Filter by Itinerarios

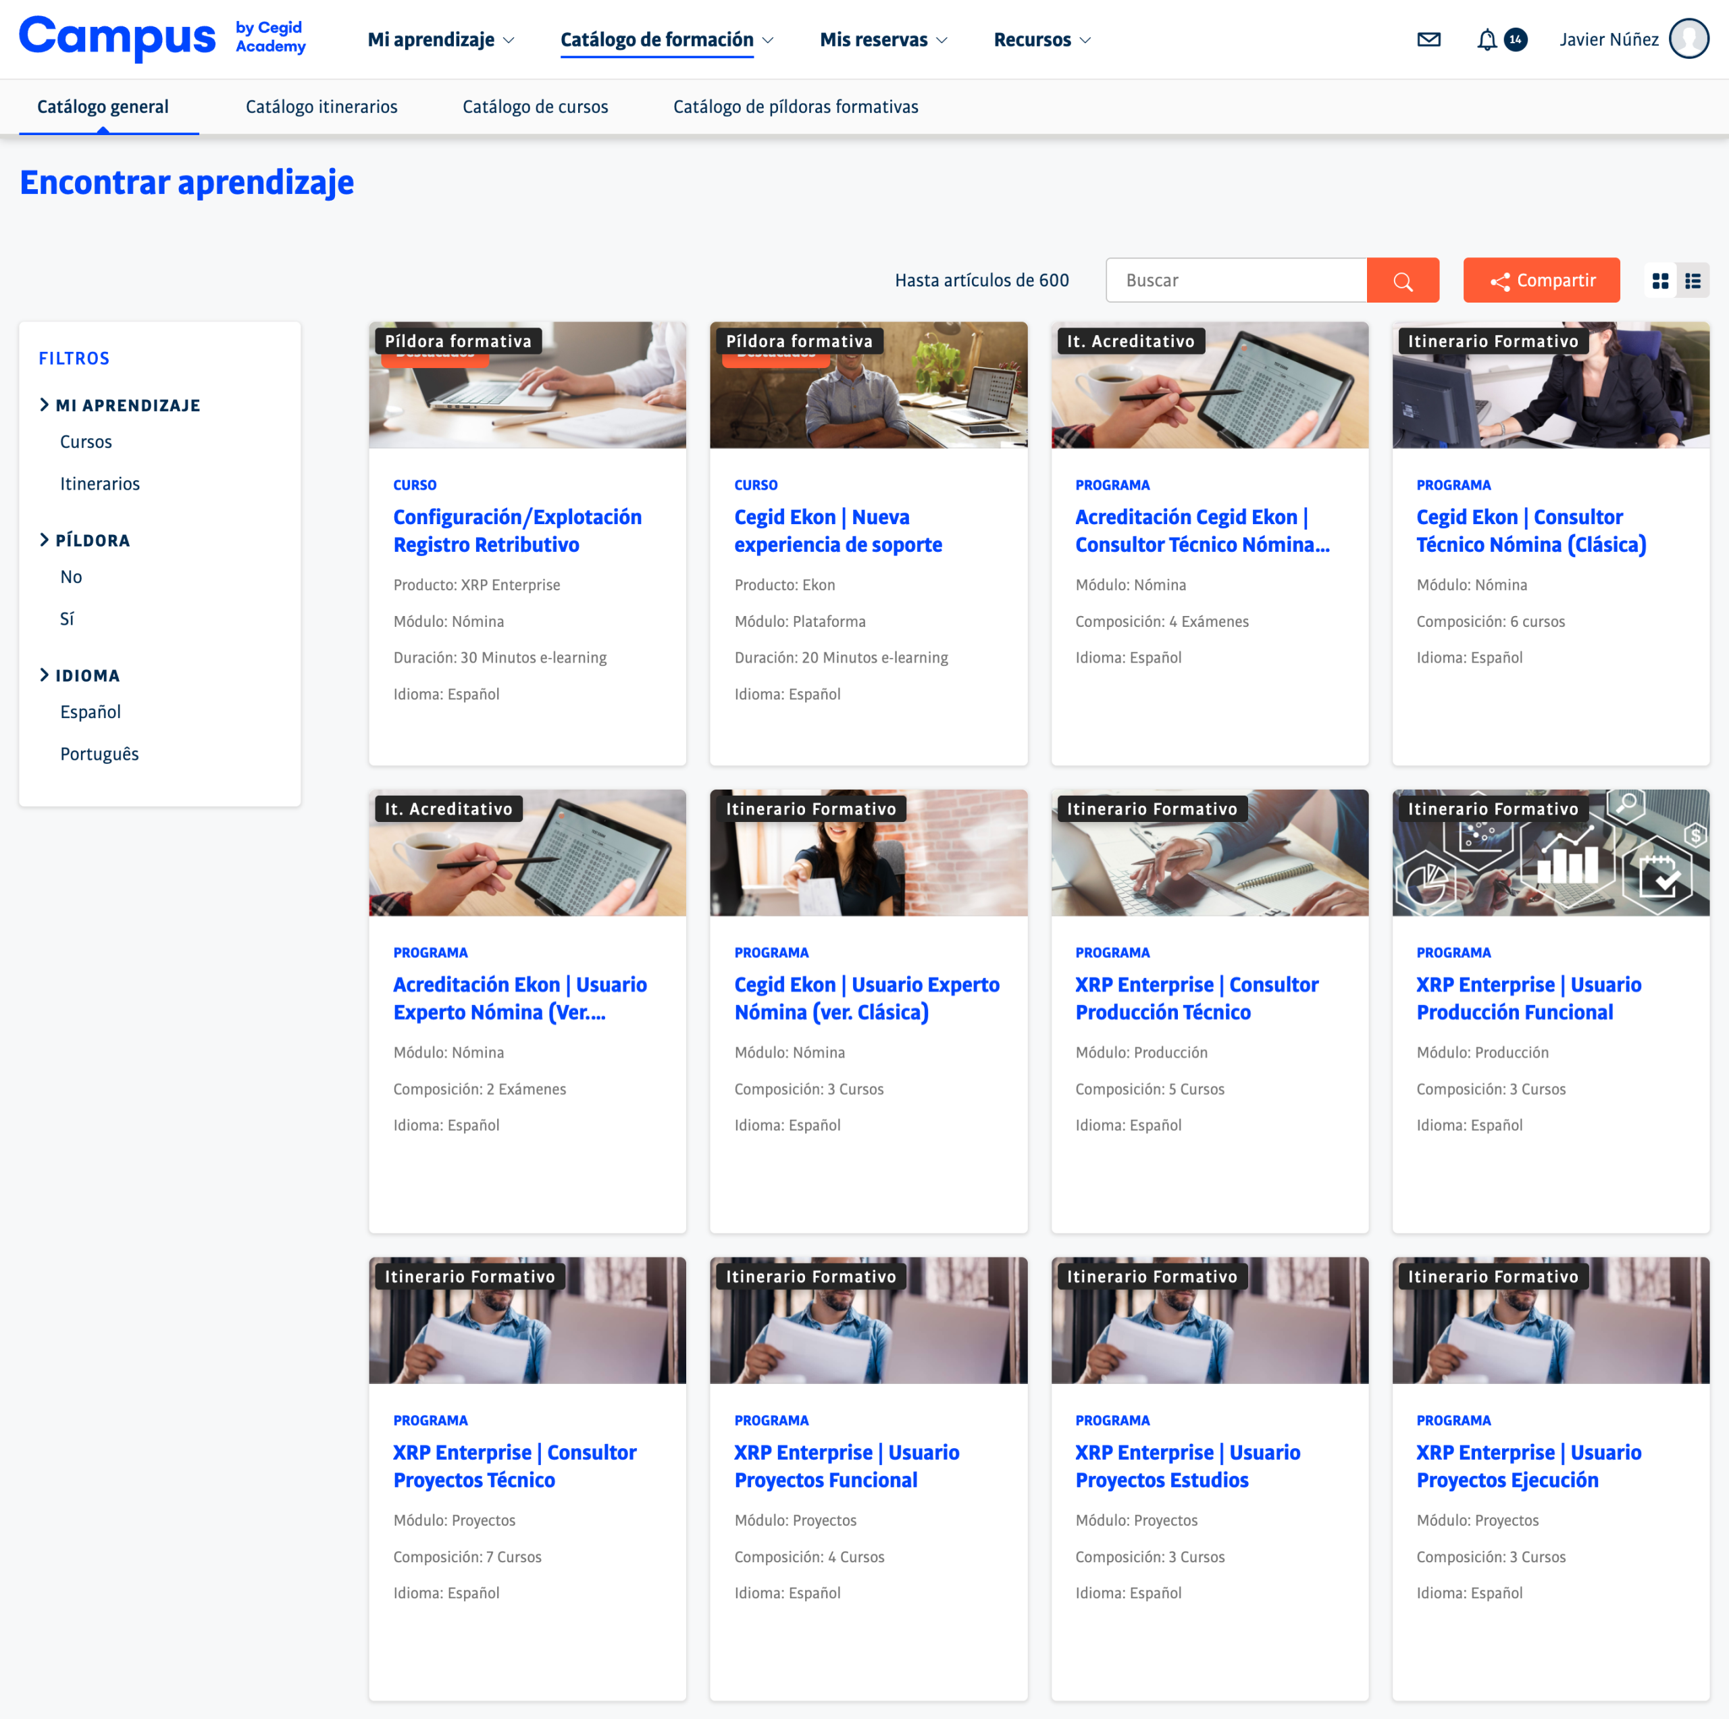click(100, 484)
